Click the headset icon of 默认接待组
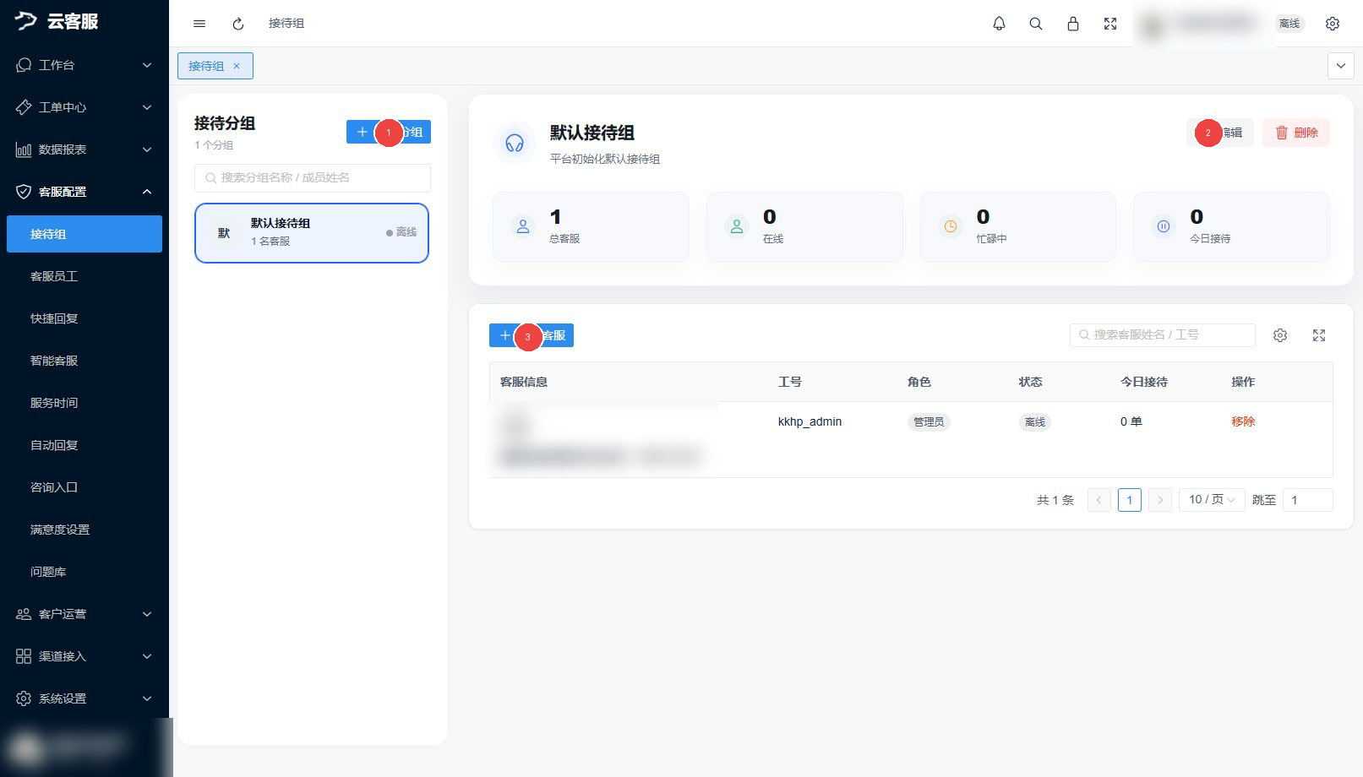The width and height of the screenshot is (1363, 777). pyautogui.click(x=515, y=144)
